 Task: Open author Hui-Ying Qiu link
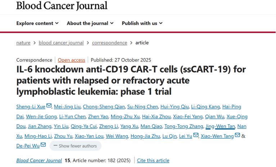pos(175,107)
